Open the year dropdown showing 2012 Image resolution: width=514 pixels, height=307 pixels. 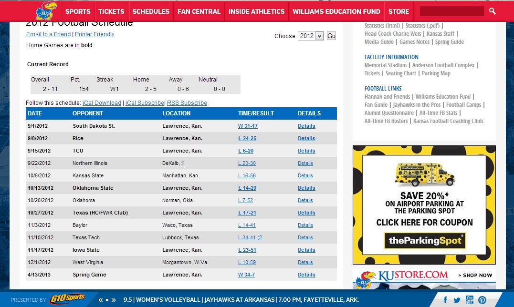311,36
